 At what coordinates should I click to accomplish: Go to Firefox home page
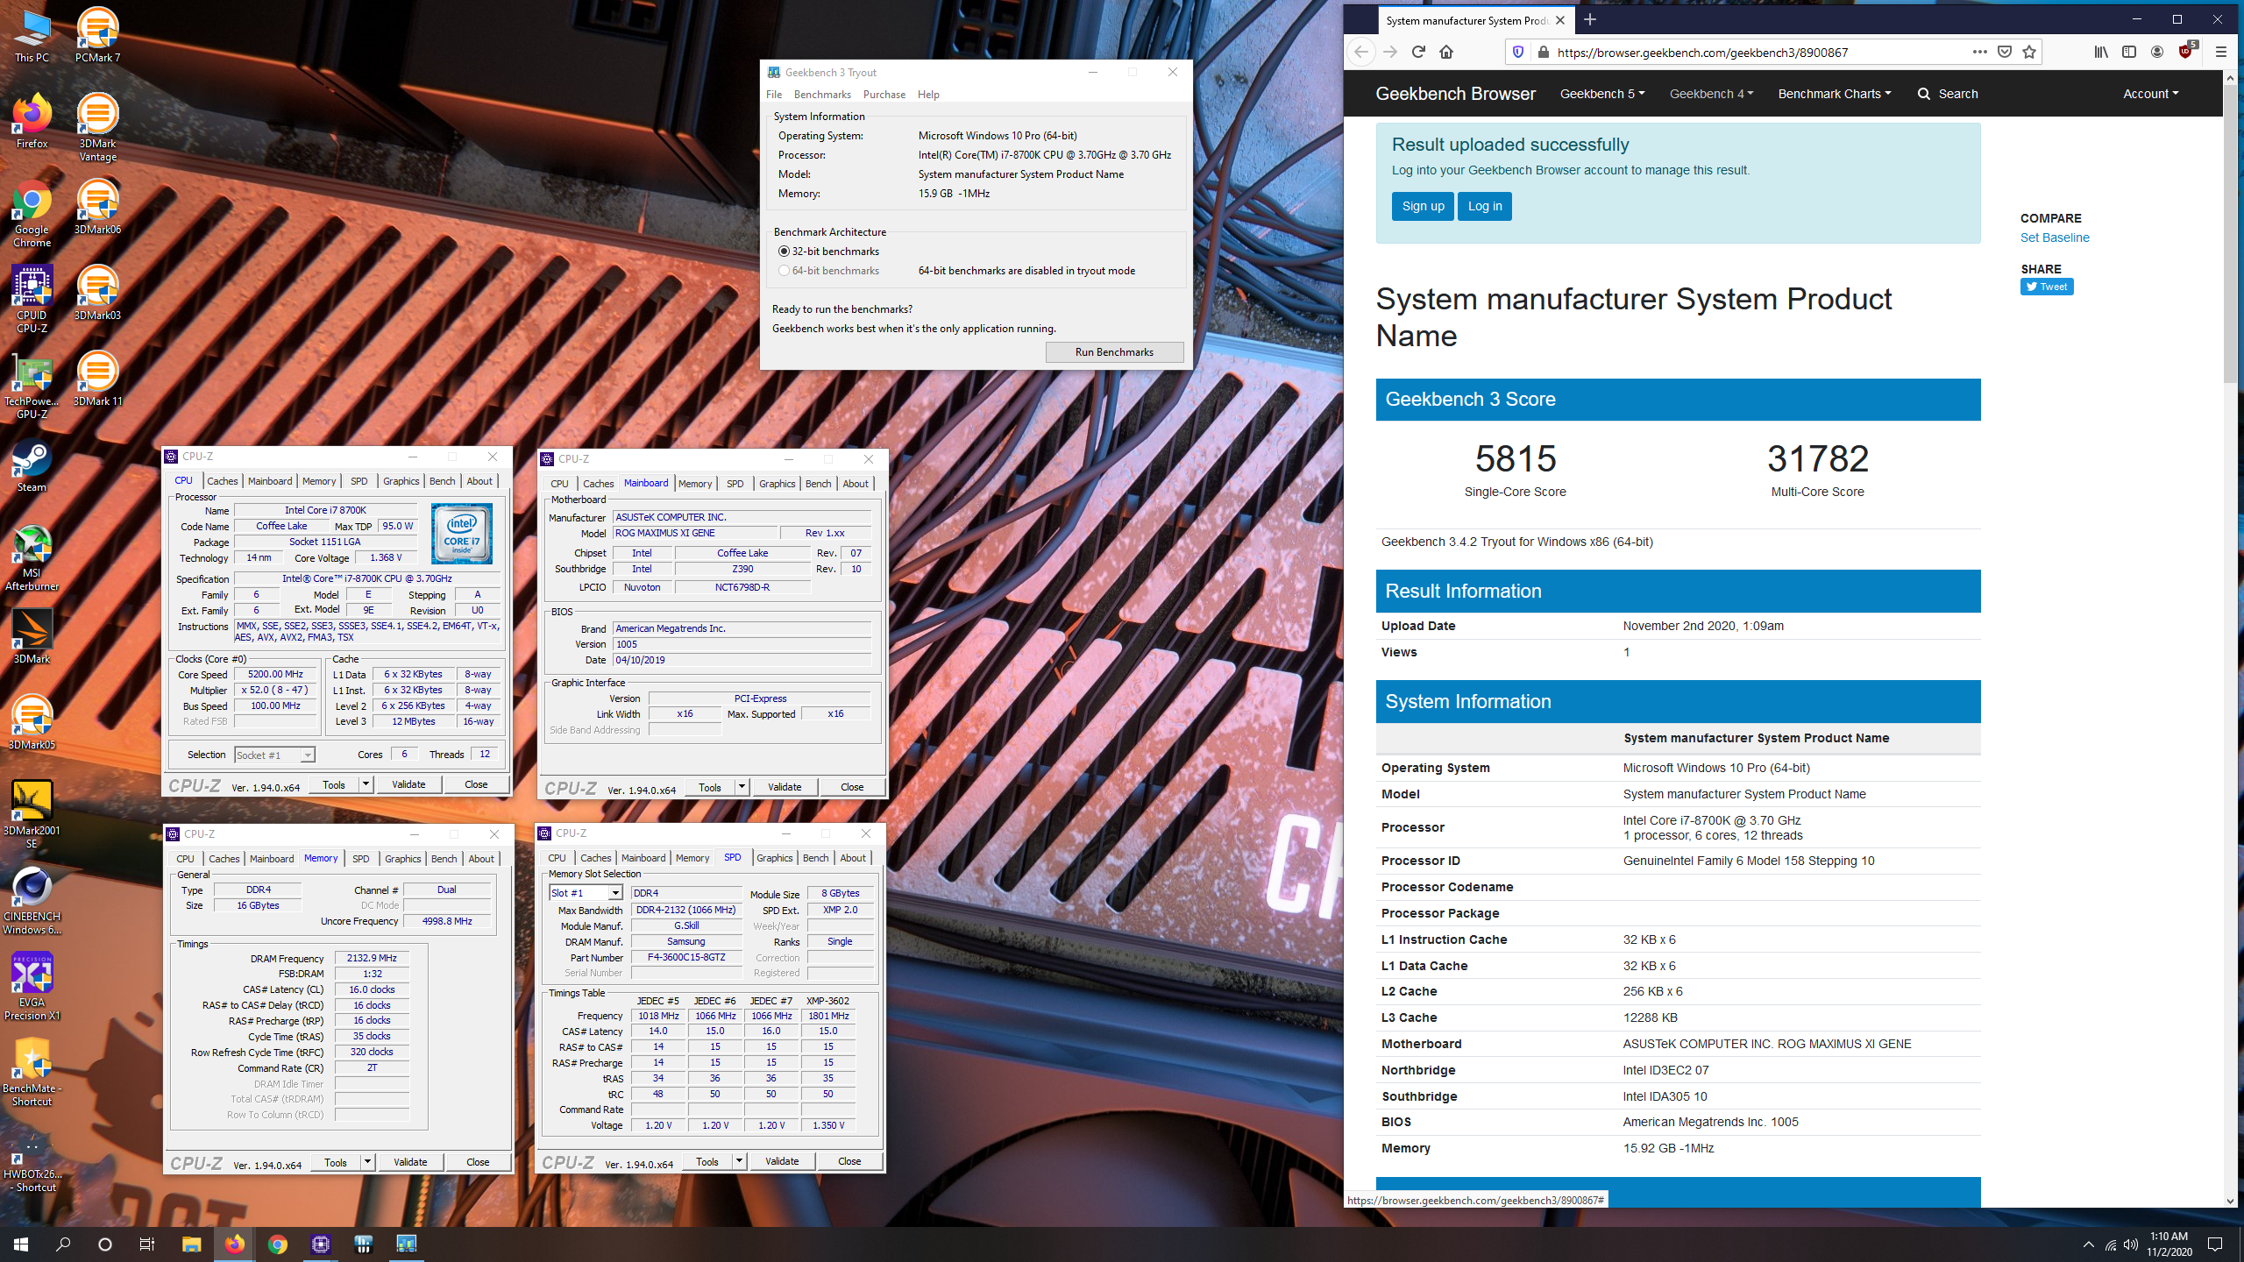click(1446, 52)
